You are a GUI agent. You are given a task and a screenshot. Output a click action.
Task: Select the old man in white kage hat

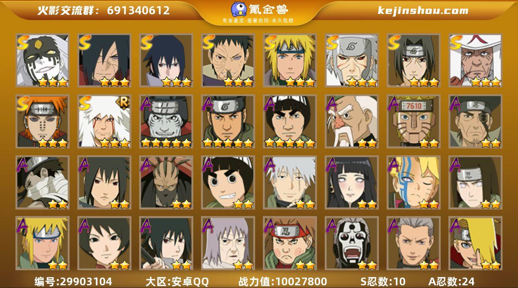(475, 60)
